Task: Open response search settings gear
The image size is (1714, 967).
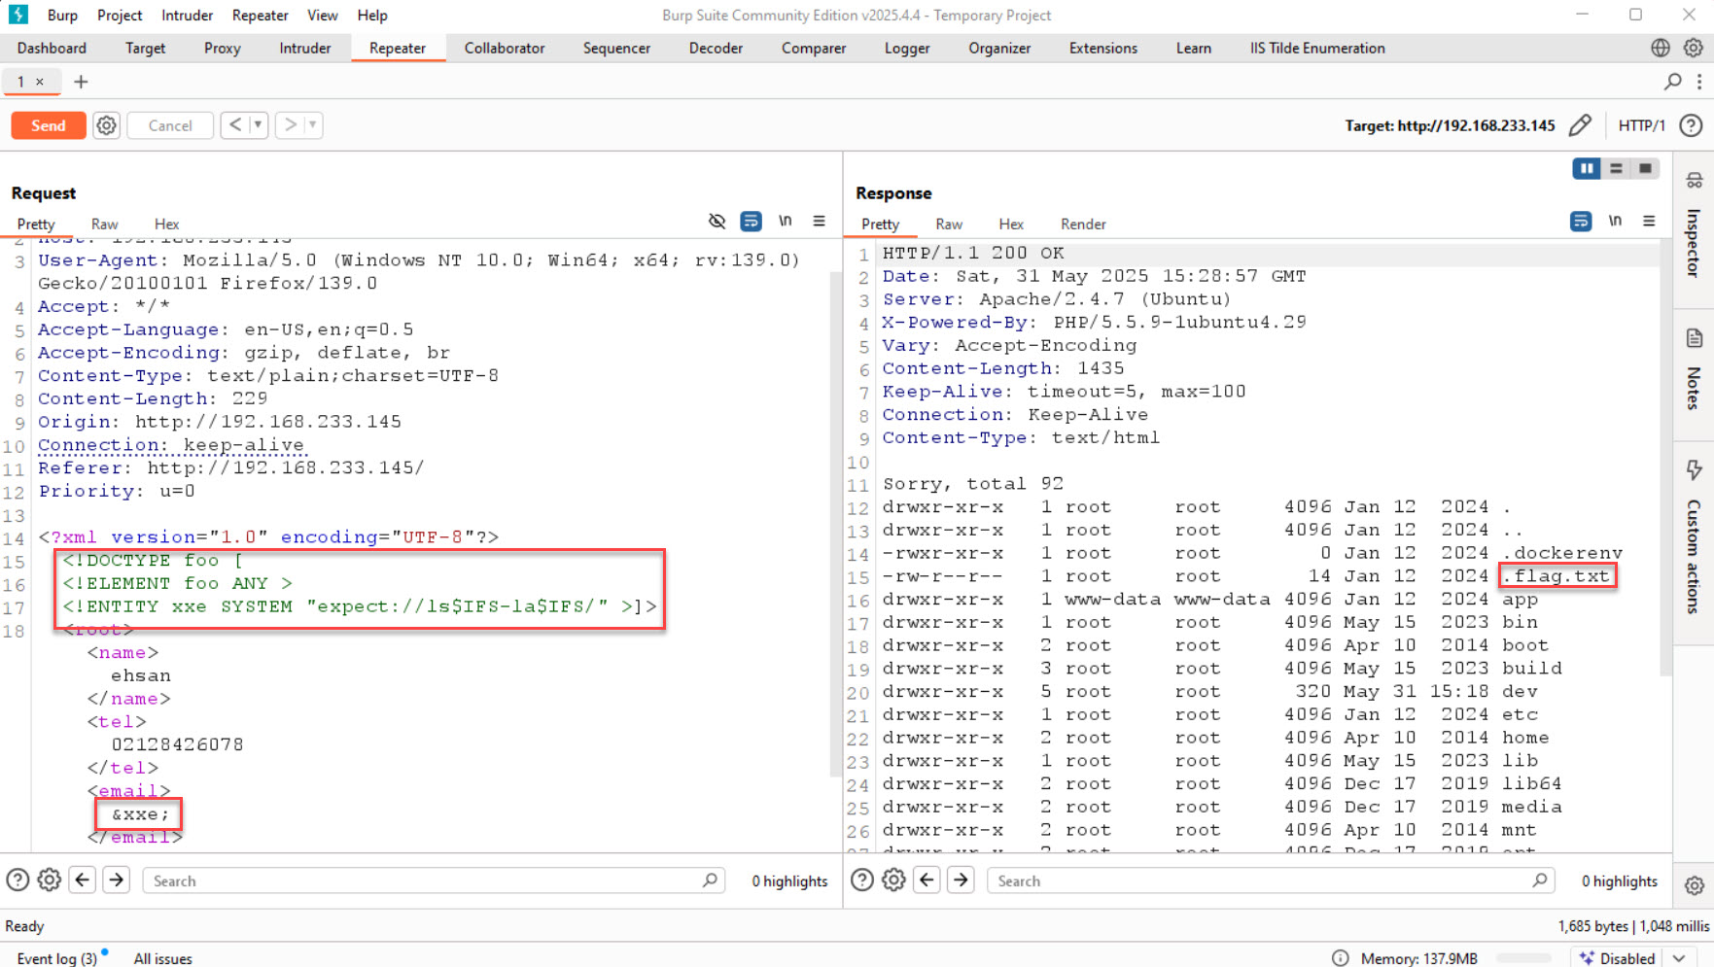Action: 894,881
